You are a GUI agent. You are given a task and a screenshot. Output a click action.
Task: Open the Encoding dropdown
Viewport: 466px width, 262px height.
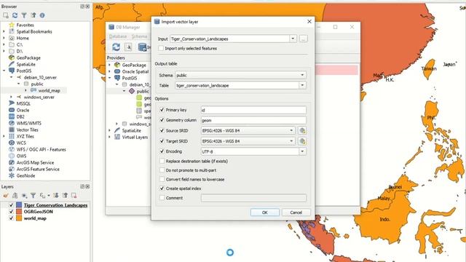pos(302,151)
